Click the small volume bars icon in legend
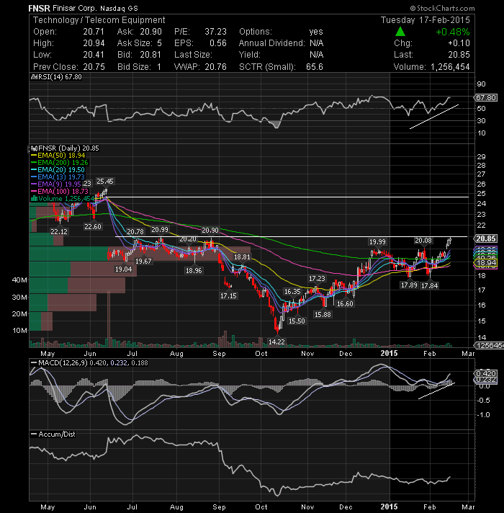 pyautogui.click(x=34, y=199)
